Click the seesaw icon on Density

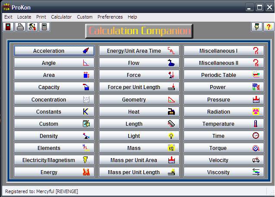point(86,136)
